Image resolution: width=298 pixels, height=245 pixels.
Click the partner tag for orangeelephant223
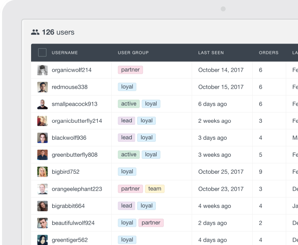coord(131,189)
